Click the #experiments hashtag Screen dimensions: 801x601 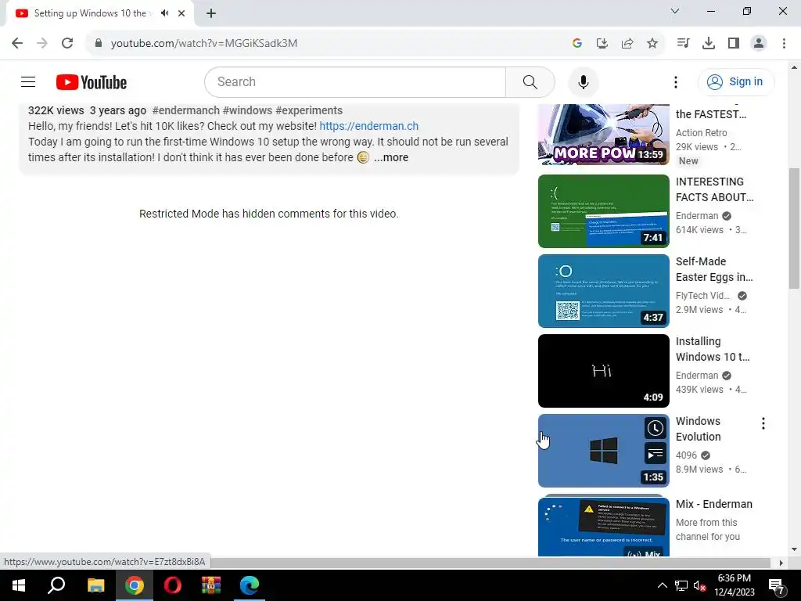point(309,110)
